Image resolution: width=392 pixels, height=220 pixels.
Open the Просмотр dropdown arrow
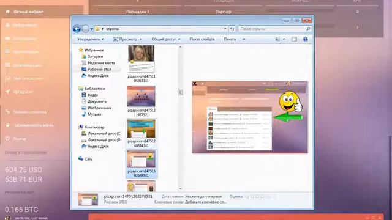tap(141, 39)
